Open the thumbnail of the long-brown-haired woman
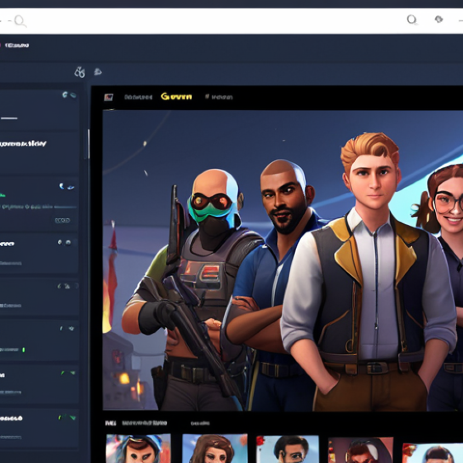 click(x=215, y=448)
